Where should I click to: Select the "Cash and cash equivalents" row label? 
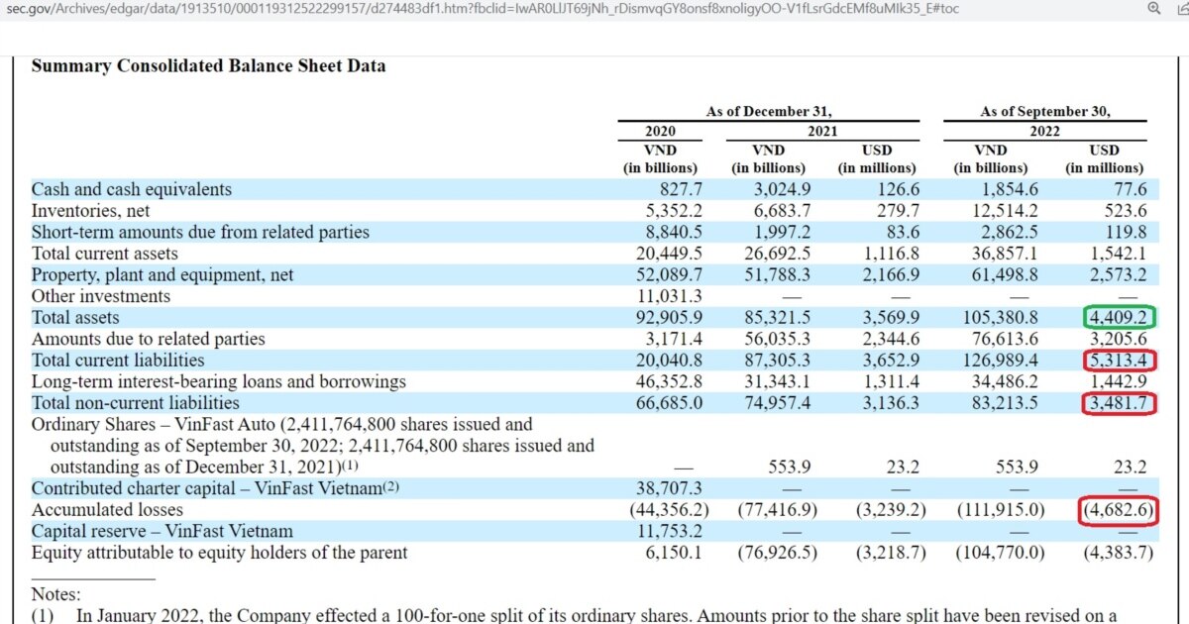pyautogui.click(x=132, y=189)
